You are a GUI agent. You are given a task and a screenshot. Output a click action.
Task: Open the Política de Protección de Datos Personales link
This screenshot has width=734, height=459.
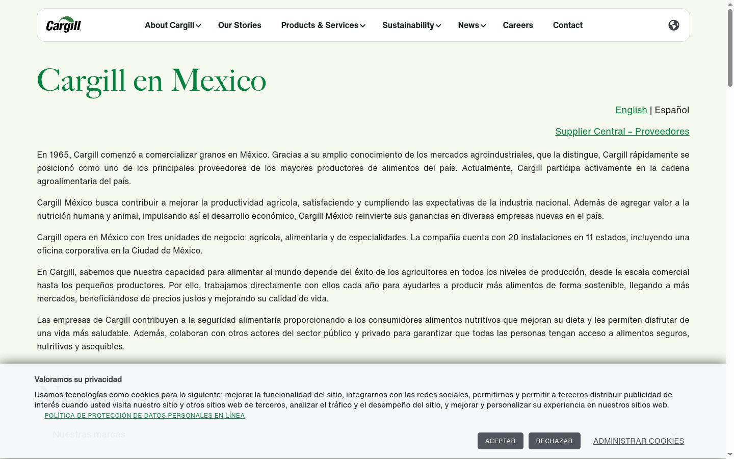pyautogui.click(x=145, y=416)
